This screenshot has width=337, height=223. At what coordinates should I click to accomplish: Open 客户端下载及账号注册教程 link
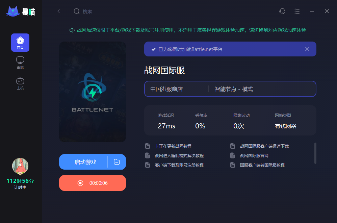179,165
